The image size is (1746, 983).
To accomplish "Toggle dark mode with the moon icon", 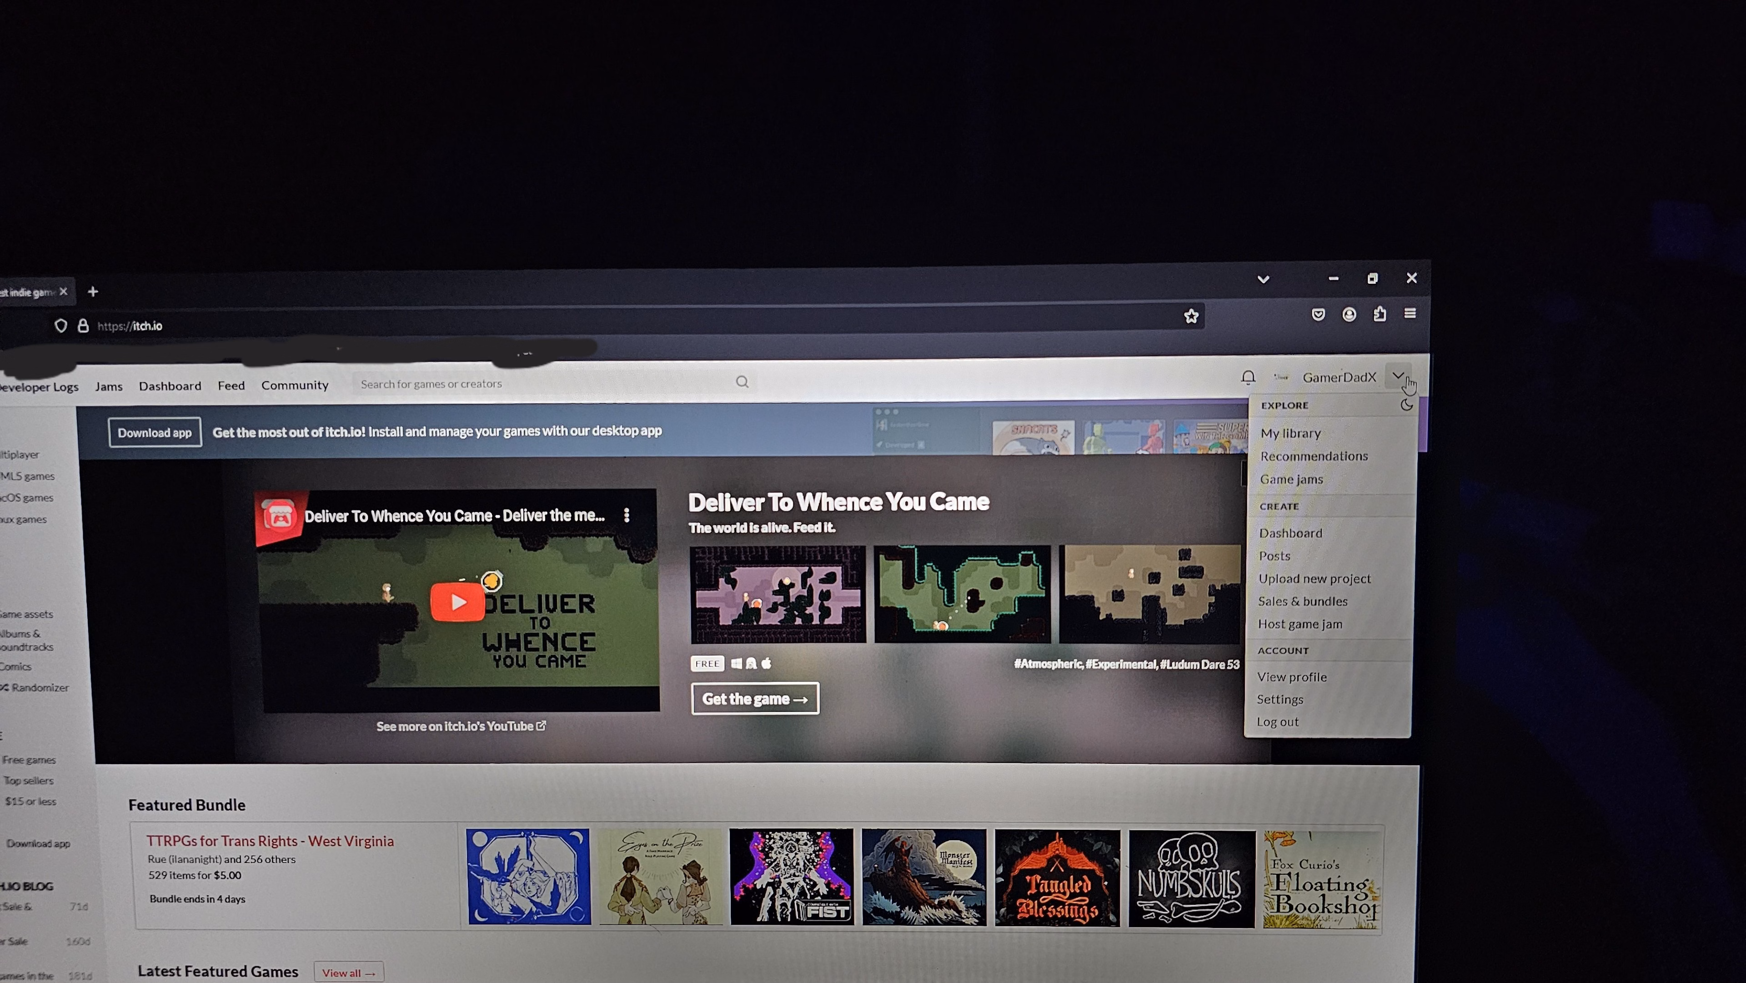I will coord(1406,405).
